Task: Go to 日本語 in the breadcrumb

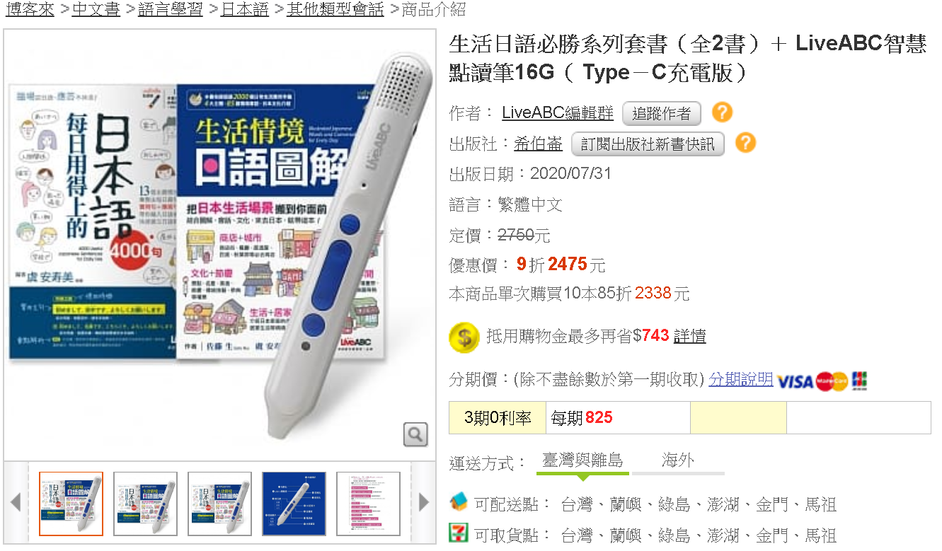Action: pos(245,9)
